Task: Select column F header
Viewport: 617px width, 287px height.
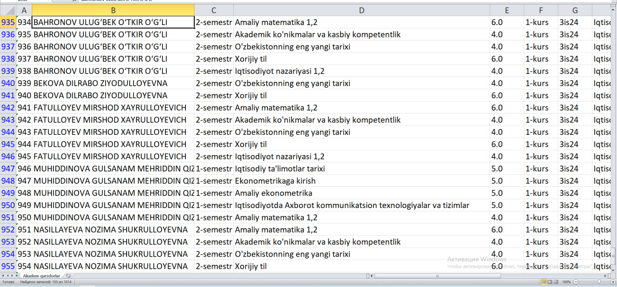Action: (x=541, y=10)
